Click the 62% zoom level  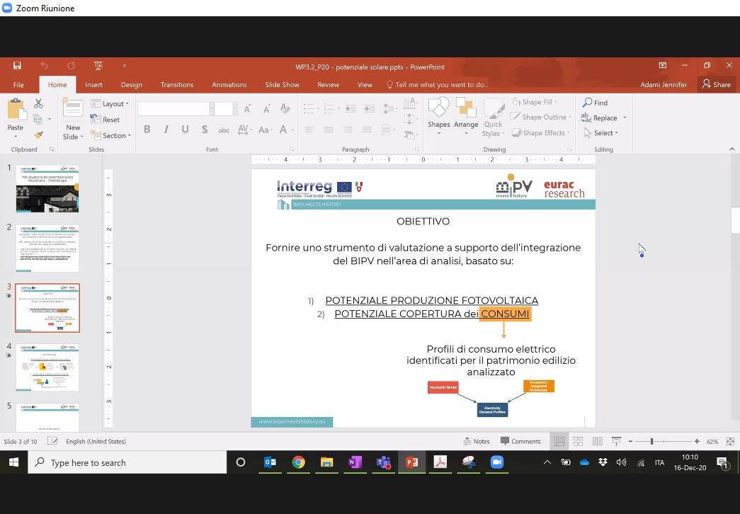click(712, 441)
